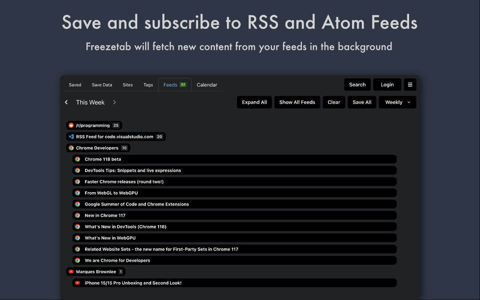
Task: Click the YouTube icon next to Marques Brownlee
Action: point(71,271)
